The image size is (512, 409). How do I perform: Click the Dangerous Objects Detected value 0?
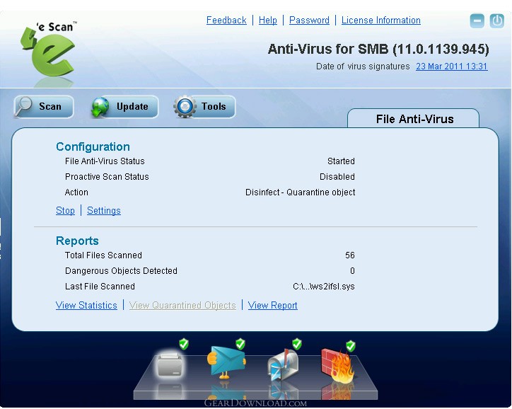click(x=352, y=271)
